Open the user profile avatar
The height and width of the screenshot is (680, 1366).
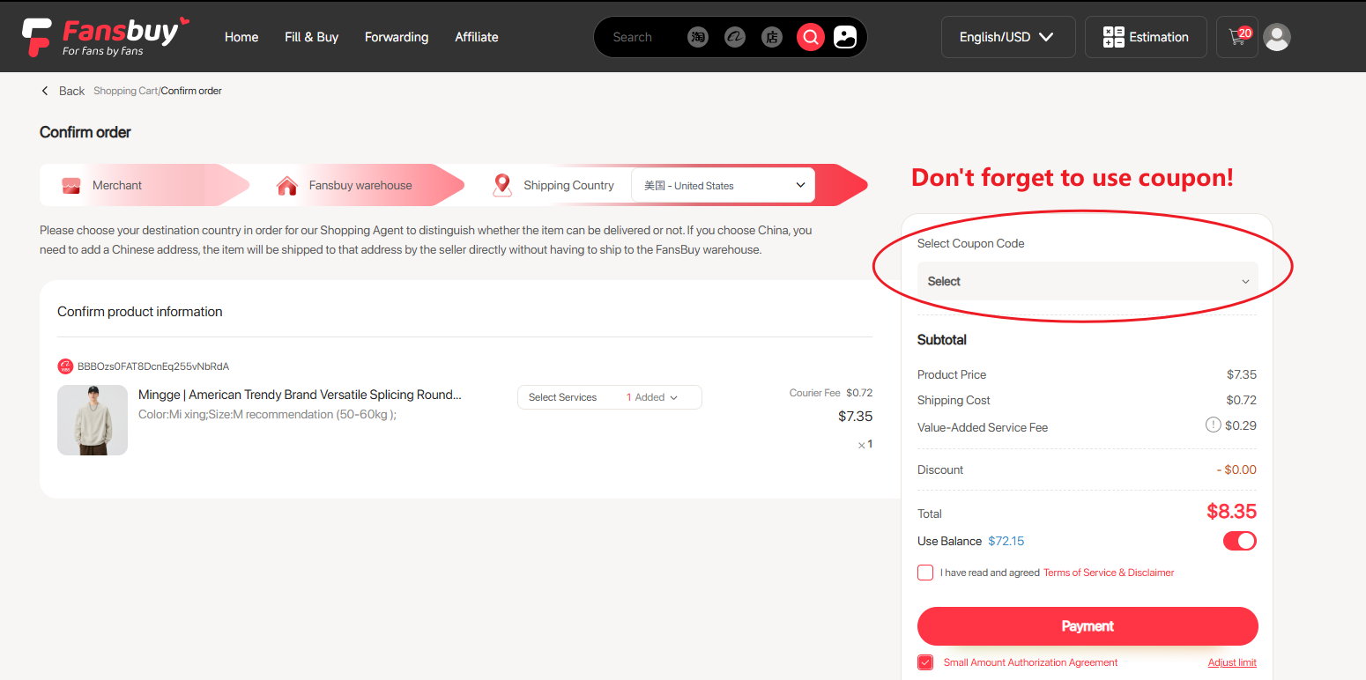pyautogui.click(x=1277, y=37)
